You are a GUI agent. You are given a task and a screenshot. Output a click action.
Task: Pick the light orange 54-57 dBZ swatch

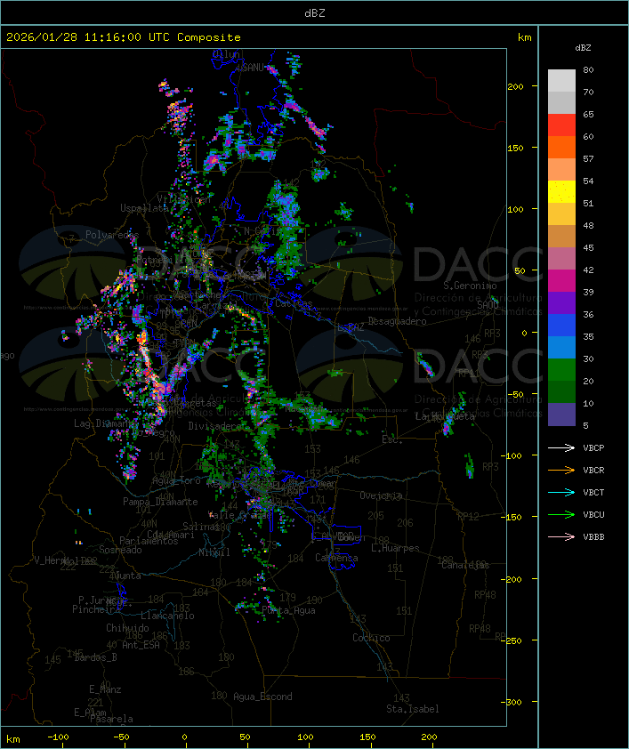561,170
